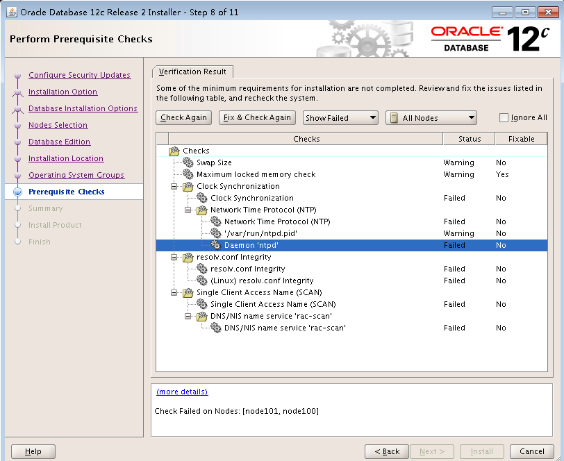Click the Check Again button
The image size is (564, 461).
[183, 117]
